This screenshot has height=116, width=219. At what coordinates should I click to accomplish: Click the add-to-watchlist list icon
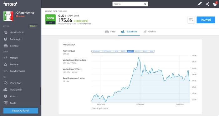click(191, 20)
